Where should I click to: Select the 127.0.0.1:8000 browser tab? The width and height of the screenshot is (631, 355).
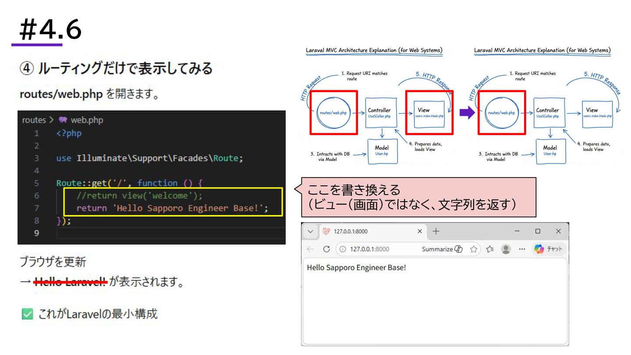click(x=372, y=231)
